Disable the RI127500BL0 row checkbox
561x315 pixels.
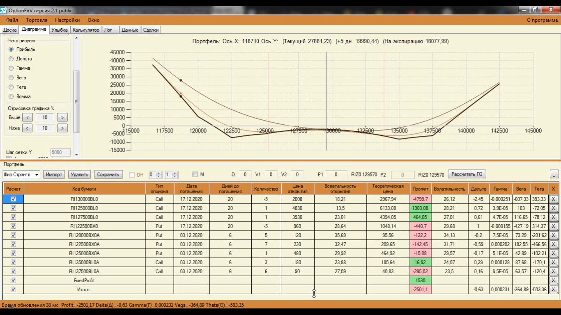pyautogui.click(x=14, y=217)
